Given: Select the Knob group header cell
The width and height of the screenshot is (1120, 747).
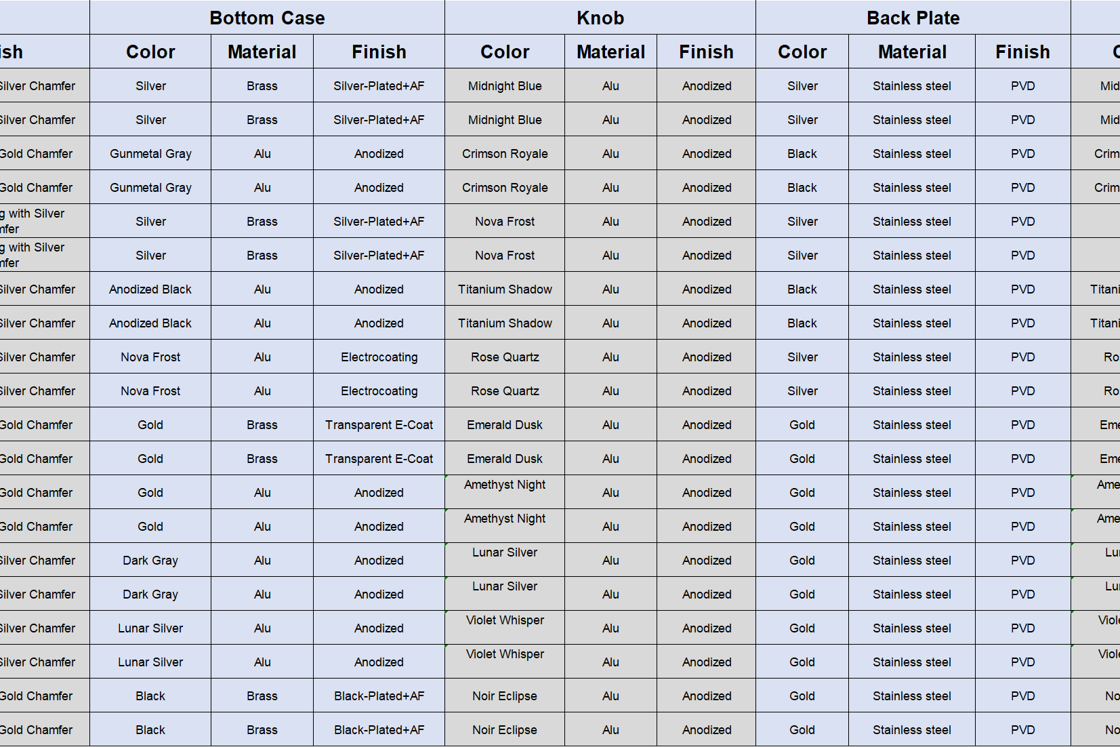Looking at the screenshot, I should pyautogui.click(x=600, y=18).
